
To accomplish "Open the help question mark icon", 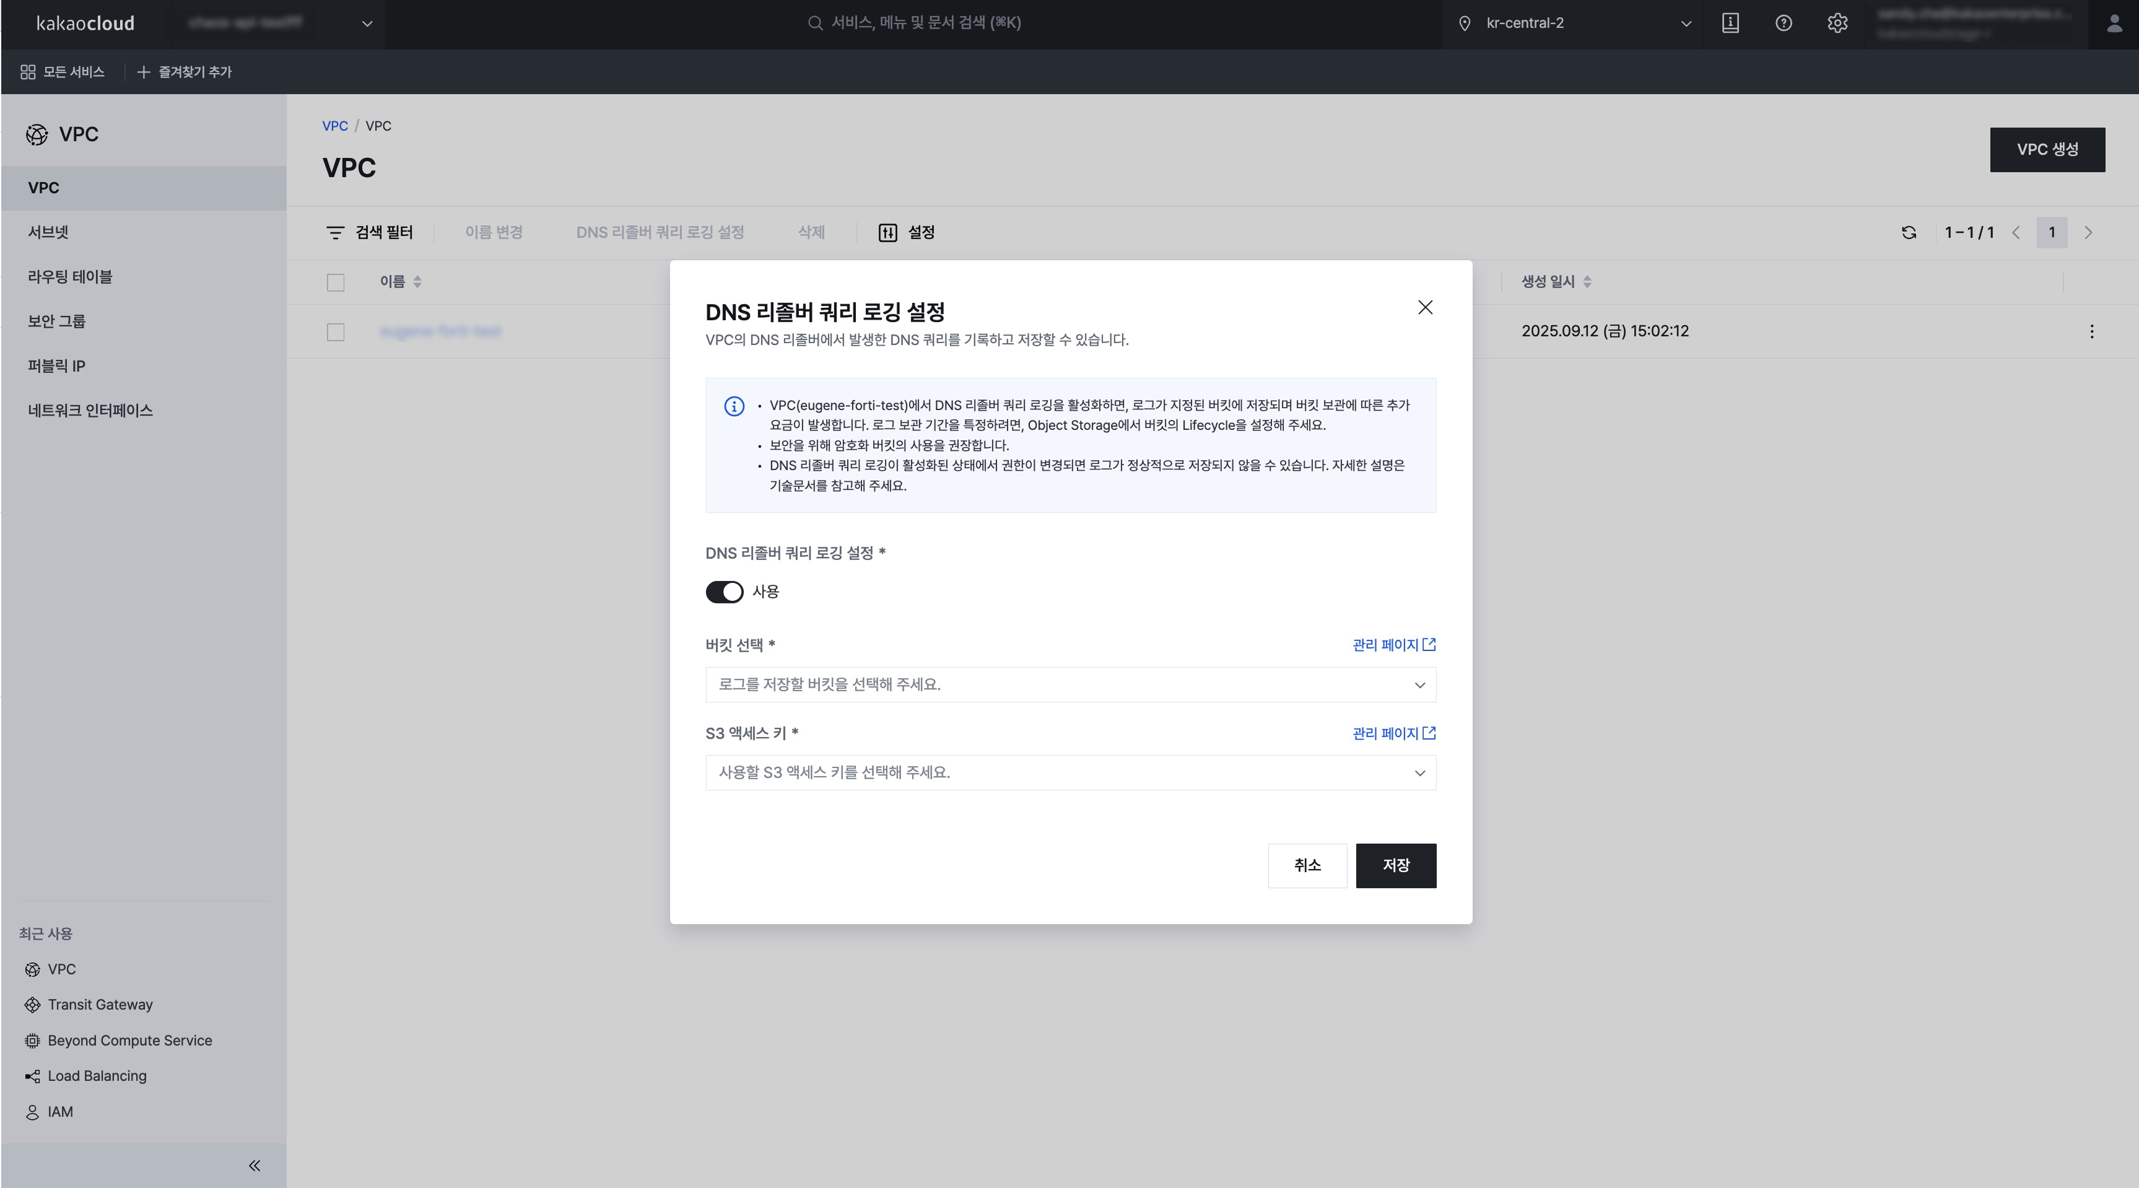I will click(x=1784, y=22).
